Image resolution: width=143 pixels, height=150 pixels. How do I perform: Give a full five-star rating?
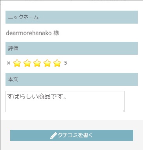57,63
